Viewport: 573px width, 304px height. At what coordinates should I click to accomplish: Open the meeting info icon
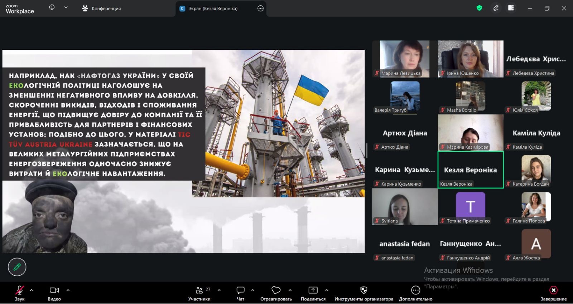pos(52,7)
